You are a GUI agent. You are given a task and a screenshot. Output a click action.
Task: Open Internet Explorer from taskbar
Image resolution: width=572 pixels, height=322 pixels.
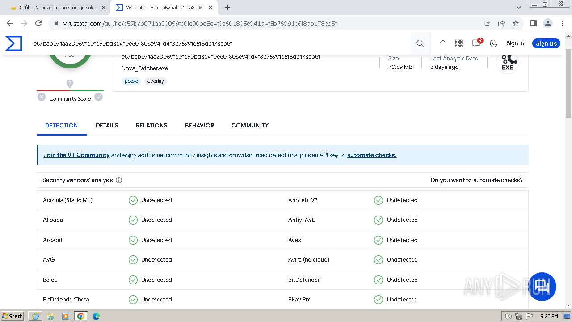pyautogui.click(x=35, y=316)
